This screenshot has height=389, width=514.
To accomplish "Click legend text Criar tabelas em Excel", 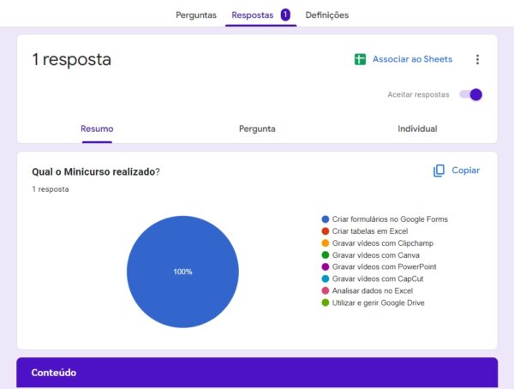I will coord(370,231).
